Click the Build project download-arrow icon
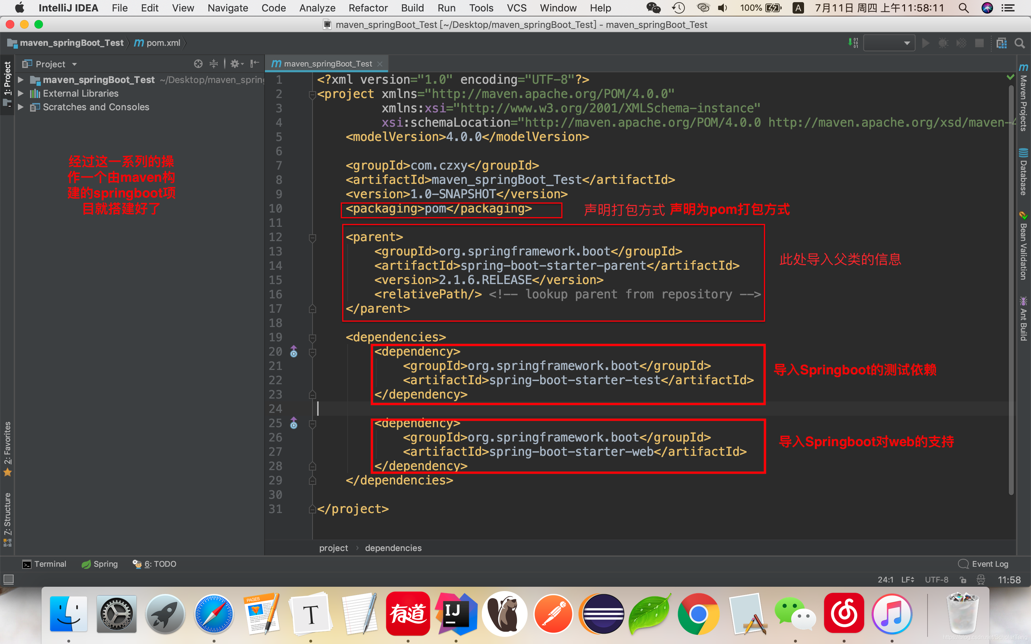The height and width of the screenshot is (644, 1031). coord(852,43)
